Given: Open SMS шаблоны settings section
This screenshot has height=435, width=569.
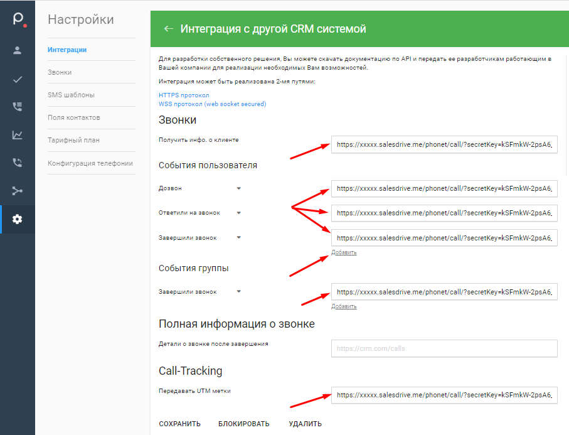Looking at the screenshot, I should coord(71,95).
